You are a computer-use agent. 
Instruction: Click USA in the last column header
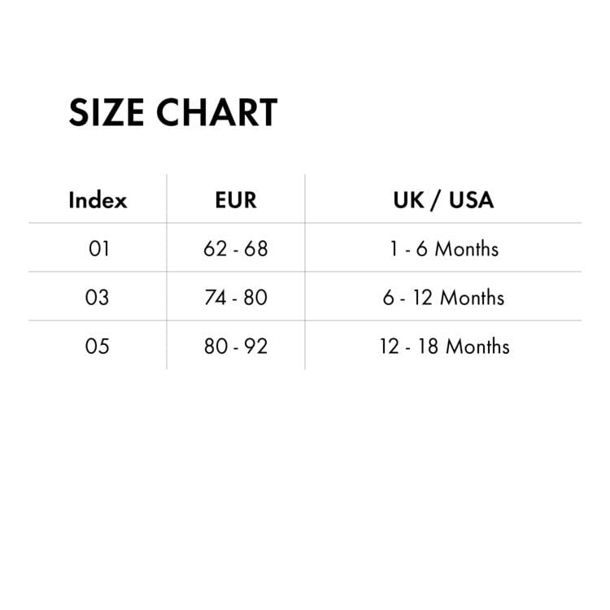471,200
